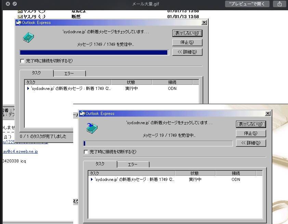This screenshot has width=288, height=224.
Task: Click the full-screen icon beside the close button
Action: [15, 4]
